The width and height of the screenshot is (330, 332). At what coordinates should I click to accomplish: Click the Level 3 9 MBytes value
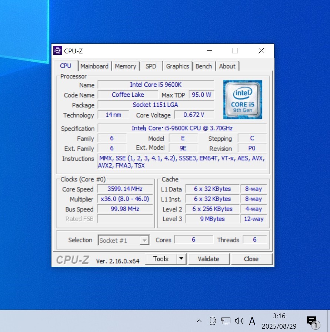(213, 219)
